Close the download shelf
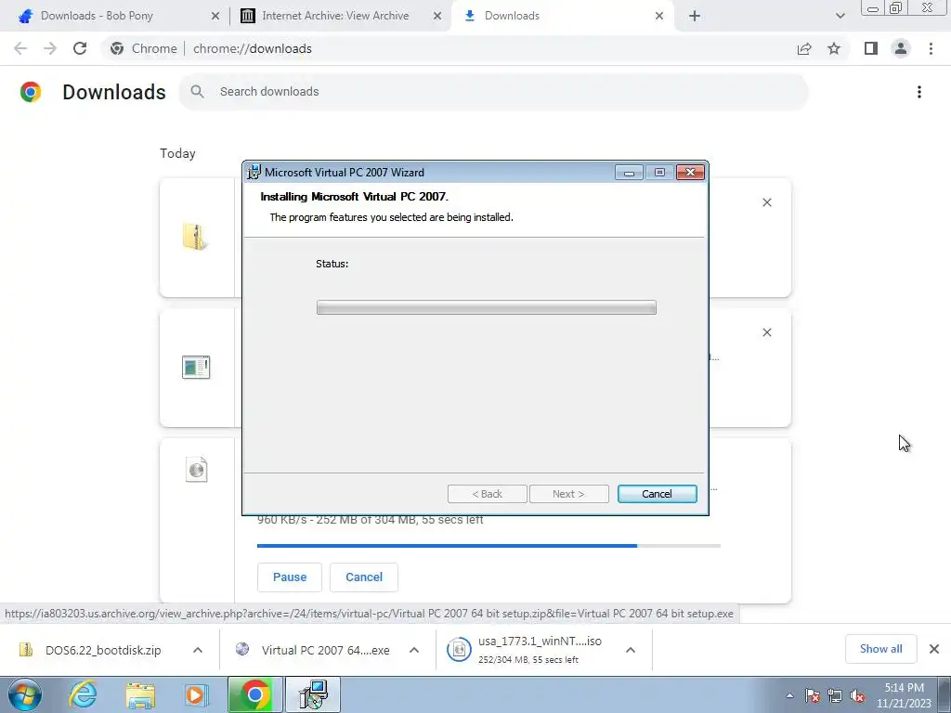951x713 pixels. [x=934, y=649]
